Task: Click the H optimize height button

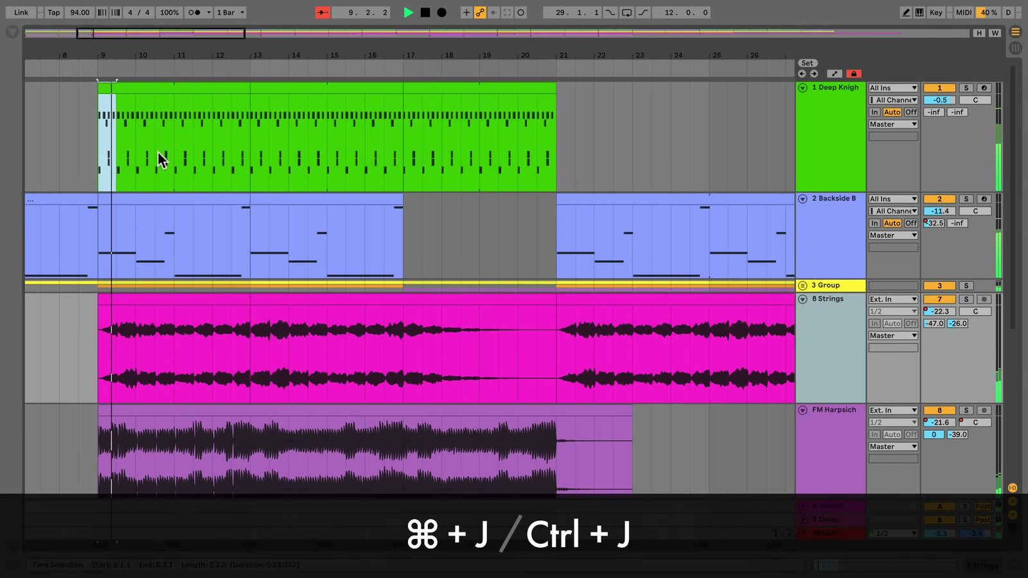Action: (x=979, y=33)
